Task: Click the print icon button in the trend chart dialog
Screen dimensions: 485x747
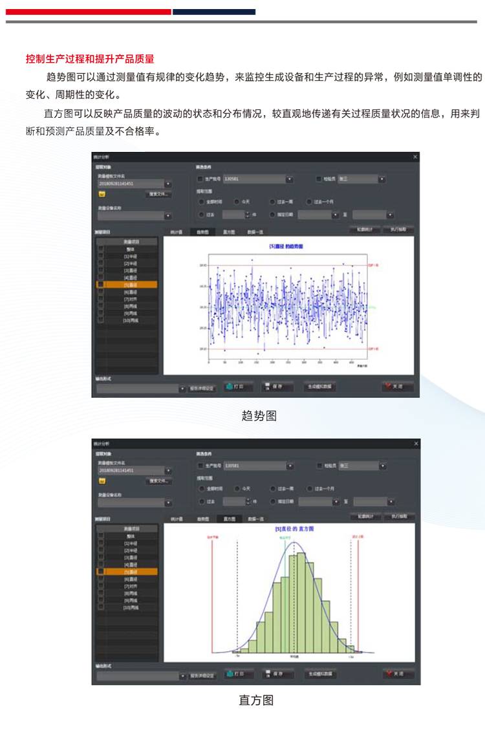Action: pyautogui.click(x=237, y=387)
